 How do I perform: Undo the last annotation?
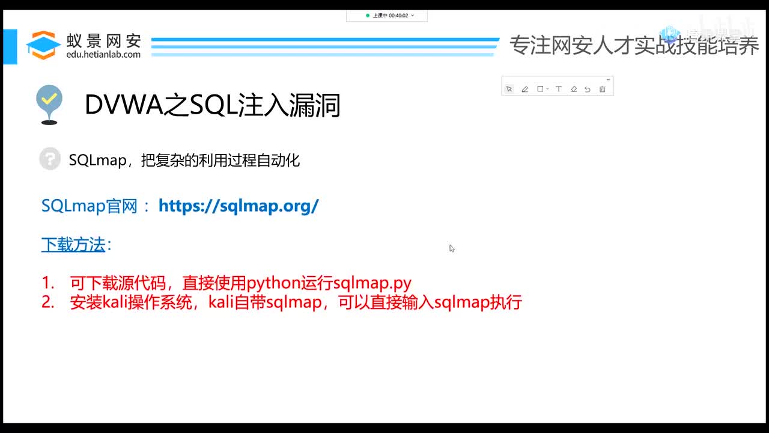tap(588, 89)
